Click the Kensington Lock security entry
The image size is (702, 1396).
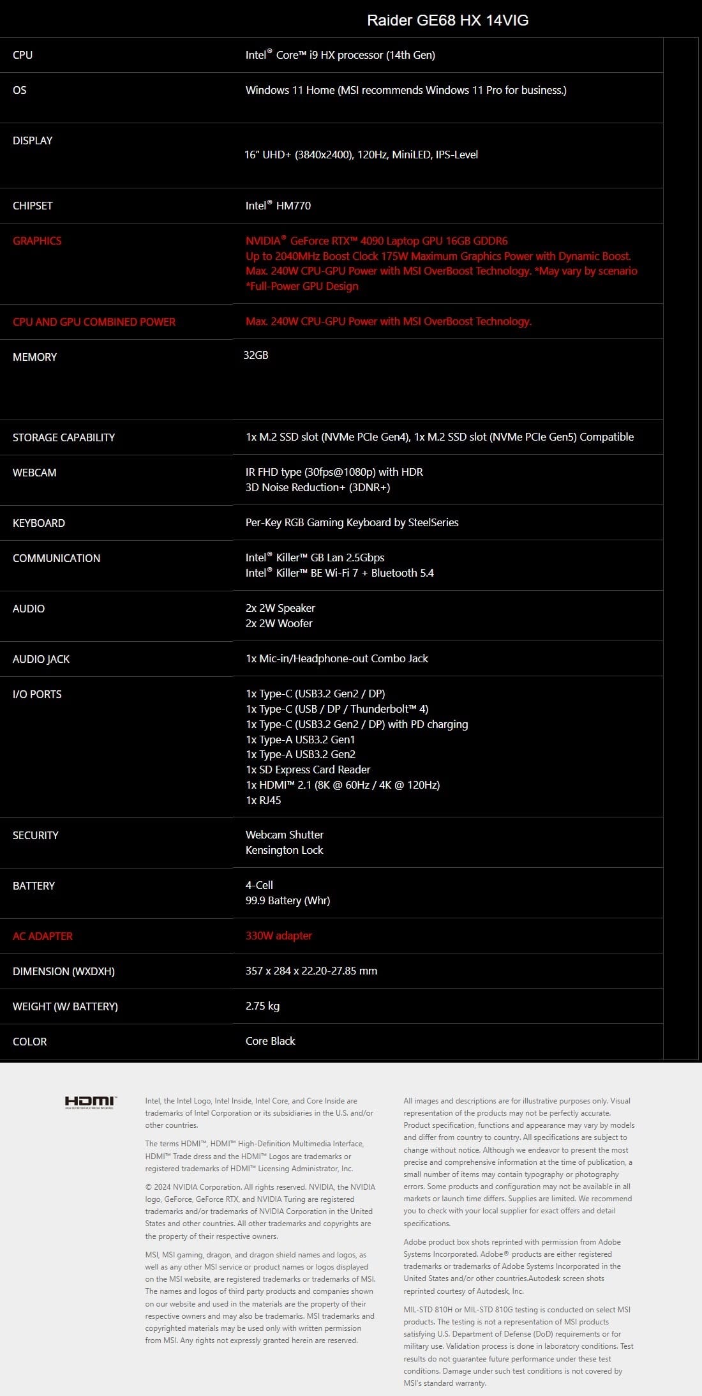click(285, 850)
